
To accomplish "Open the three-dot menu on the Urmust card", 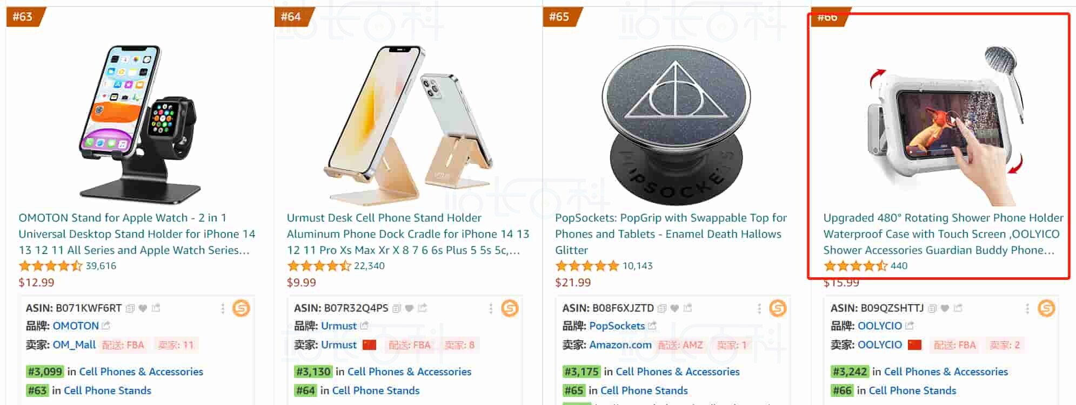I will click(491, 308).
